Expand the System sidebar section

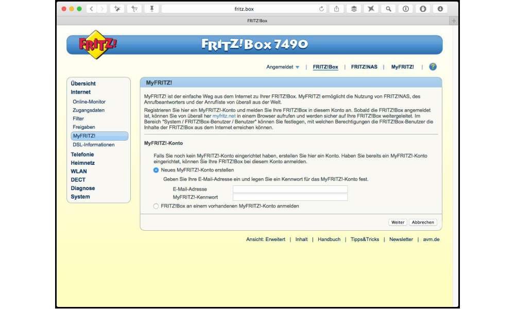80,197
